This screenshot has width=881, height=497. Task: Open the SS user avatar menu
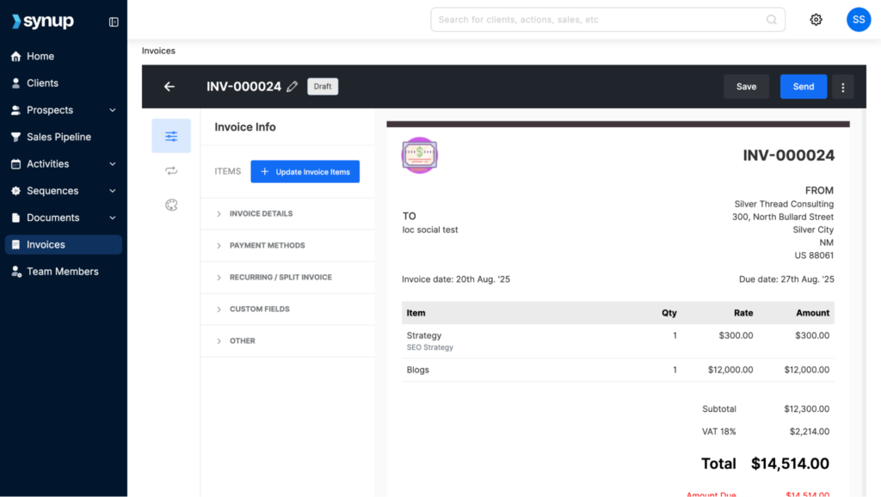pyautogui.click(x=858, y=18)
